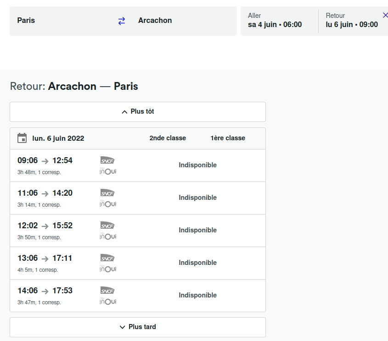Click Indisponible on the 09:06 train

[197, 165]
